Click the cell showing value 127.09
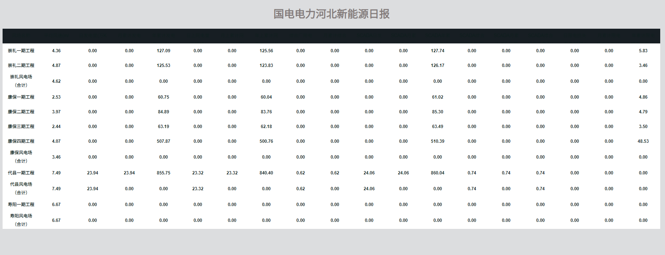 click(x=163, y=51)
